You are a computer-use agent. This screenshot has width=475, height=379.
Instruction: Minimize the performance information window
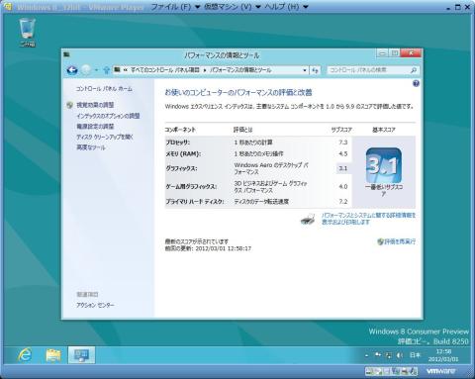coord(382,53)
